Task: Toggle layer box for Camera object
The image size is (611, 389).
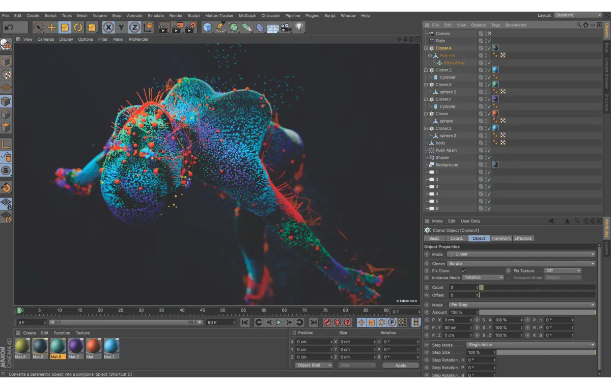Action: [x=481, y=34]
